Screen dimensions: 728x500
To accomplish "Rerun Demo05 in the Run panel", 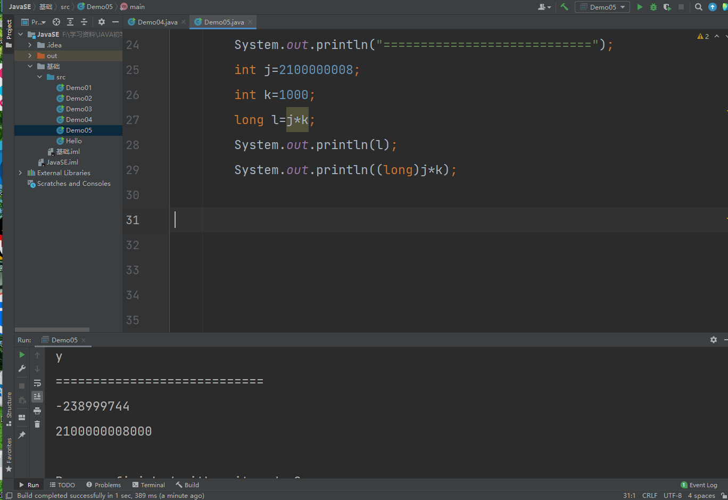I will tap(22, 355).
